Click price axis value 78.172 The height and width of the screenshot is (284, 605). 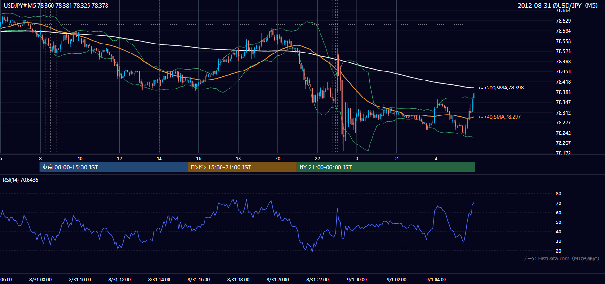(x=562, y=153)
